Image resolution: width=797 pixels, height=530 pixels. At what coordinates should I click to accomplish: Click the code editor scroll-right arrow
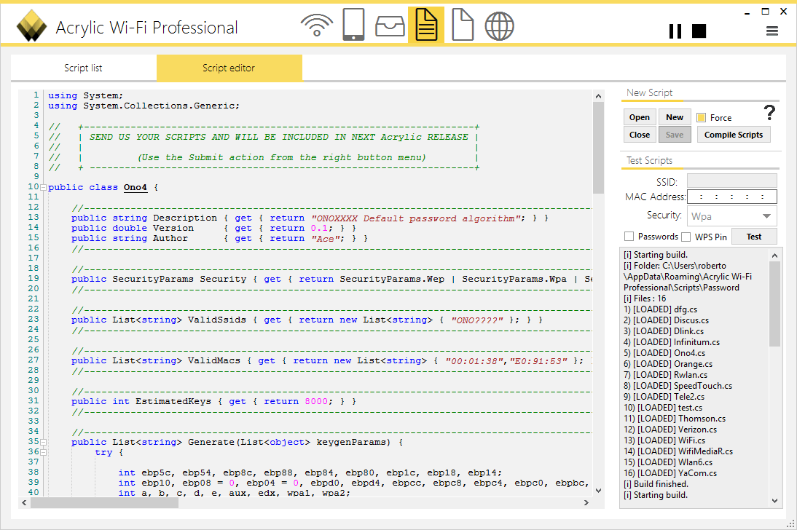tap(586, 502)
